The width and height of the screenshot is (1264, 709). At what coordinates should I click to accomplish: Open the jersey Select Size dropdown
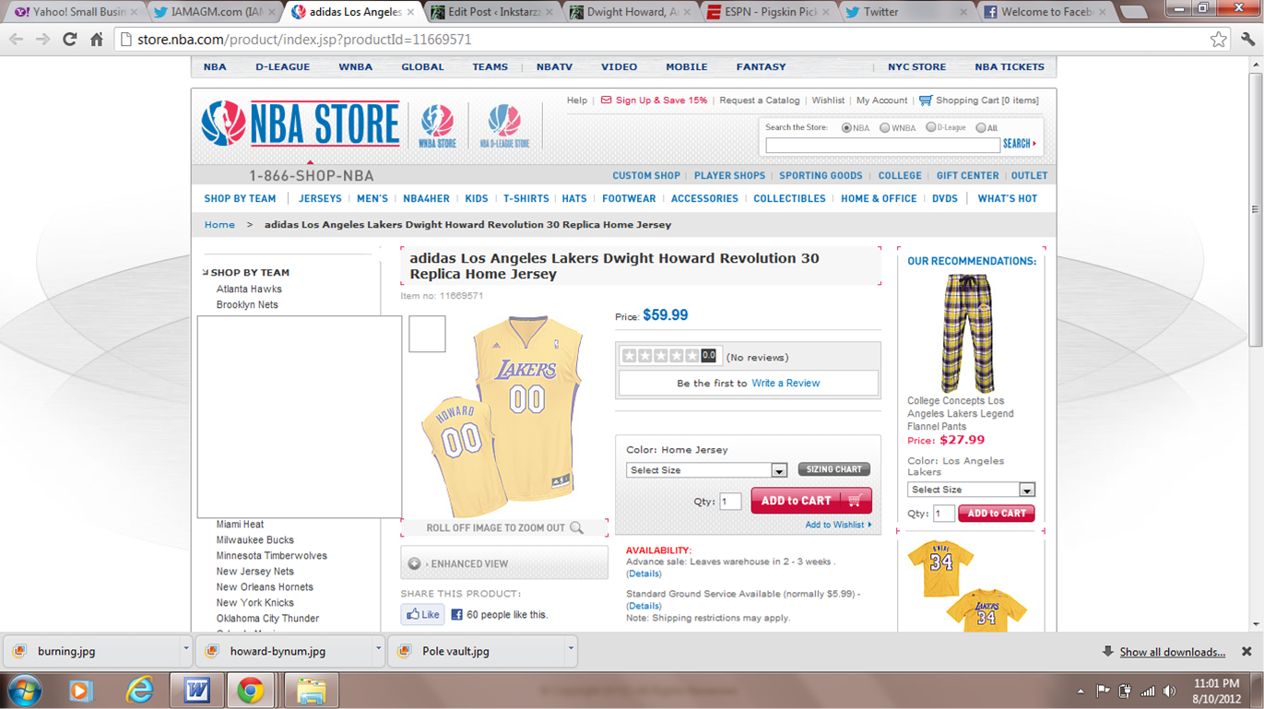[x=706, y=470]
